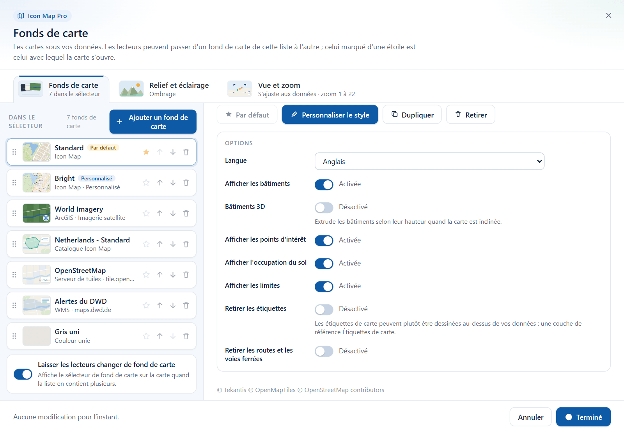Disable Afficher l'occupation du sol
This screenshot has height=433, width=624.
[x=324, y=264]
